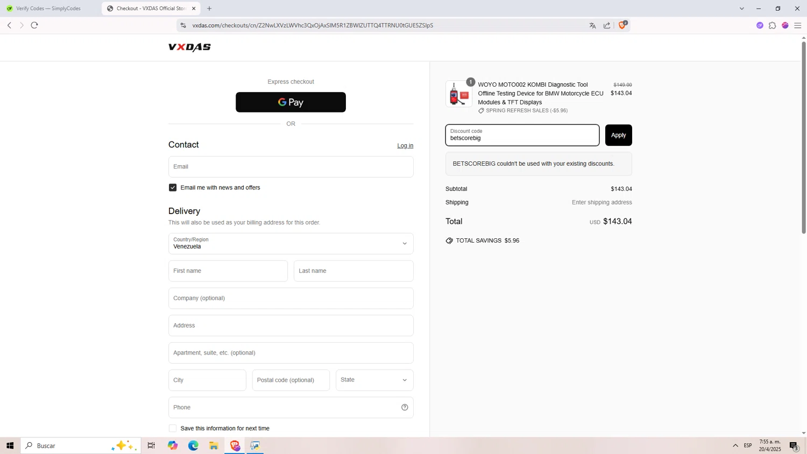The image size is (807, 454).
Task: Click the page vertical scrollbar
Action: pyautogui.click(x=804, y=137)
